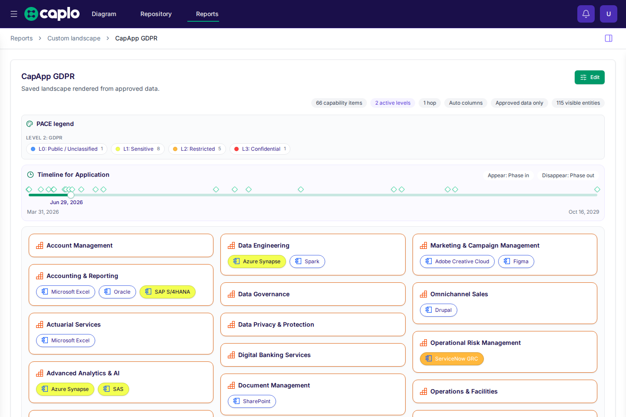Screen dimensions: 626x417
Task: Click the Advanced Analytics & AI icon
Action: point(40,373)
